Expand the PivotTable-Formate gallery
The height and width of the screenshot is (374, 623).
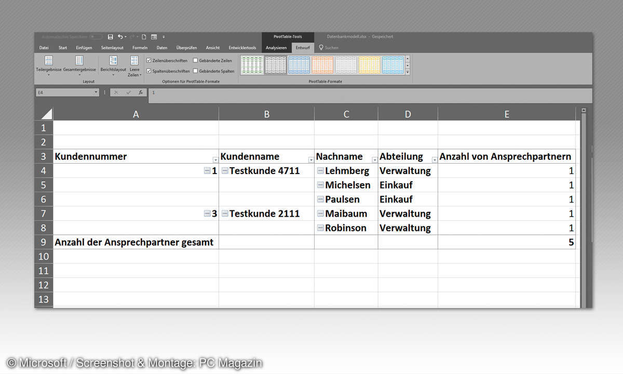point(408,72)
